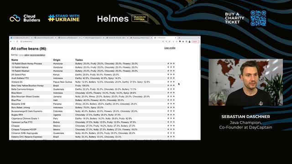
Task: Select the origin 'Haiti'
Action: [x=56, y=100]
